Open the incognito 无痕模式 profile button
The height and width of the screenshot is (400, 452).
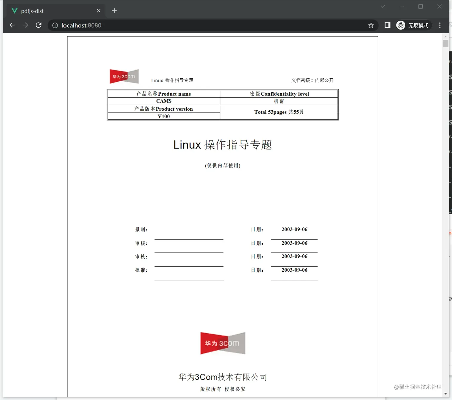tap(413, 25)
